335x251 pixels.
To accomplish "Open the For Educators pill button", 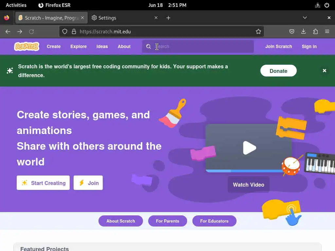I will pyautogui.click(x=214, y=221).
